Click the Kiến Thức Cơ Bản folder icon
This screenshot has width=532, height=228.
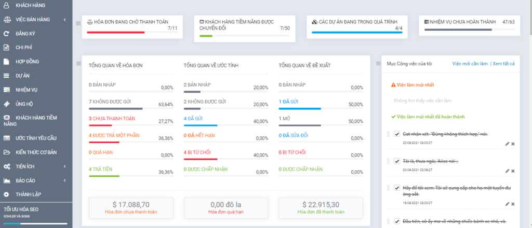[x=6, y=152]
